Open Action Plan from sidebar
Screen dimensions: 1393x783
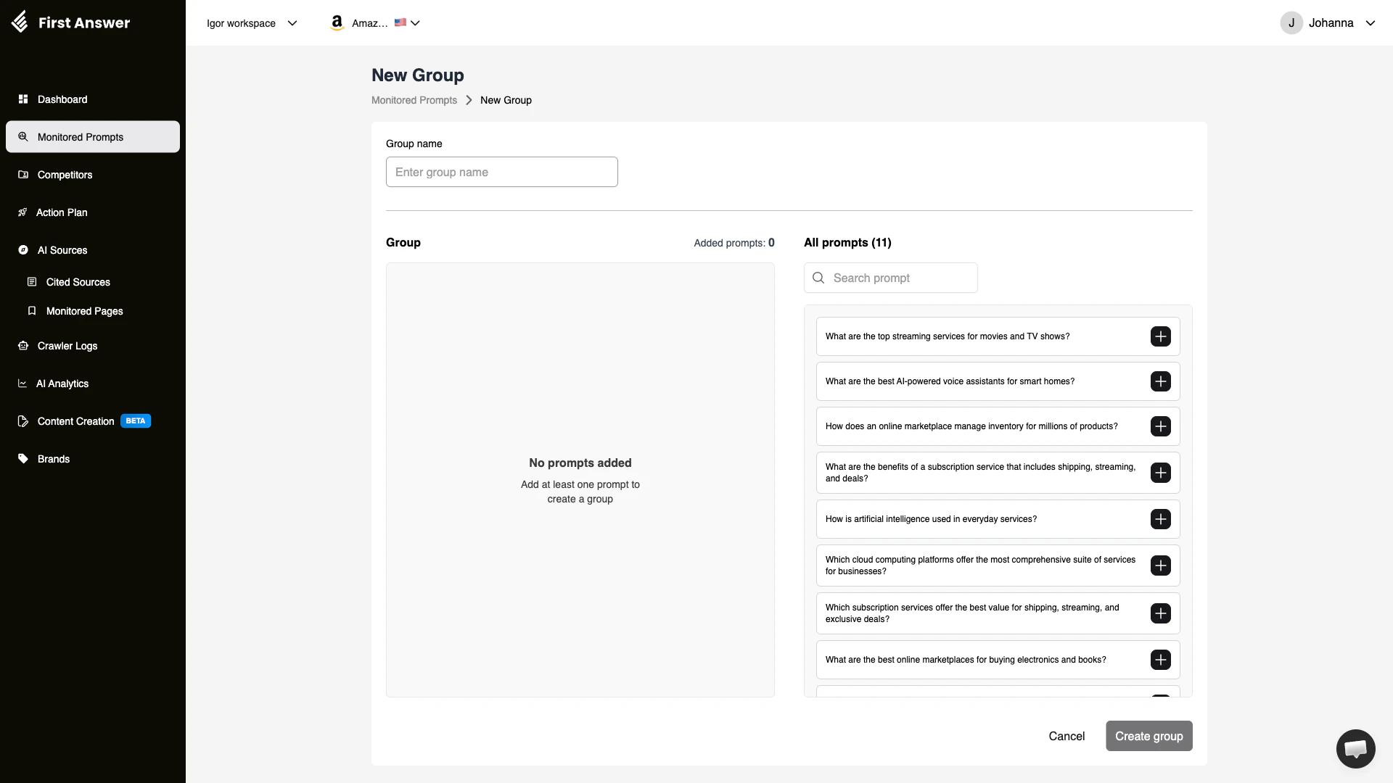click(x=23, y=212)
